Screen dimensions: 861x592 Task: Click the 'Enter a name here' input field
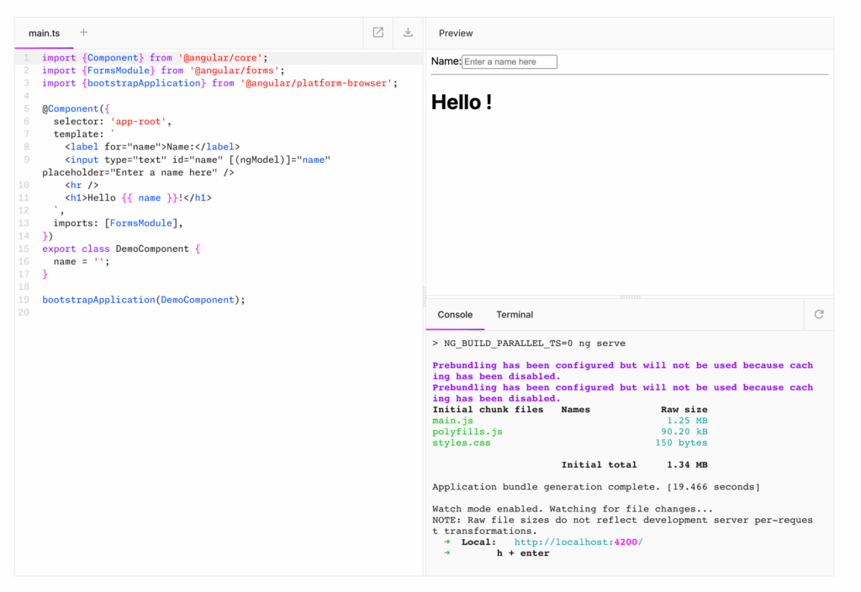tap(510, 61)
